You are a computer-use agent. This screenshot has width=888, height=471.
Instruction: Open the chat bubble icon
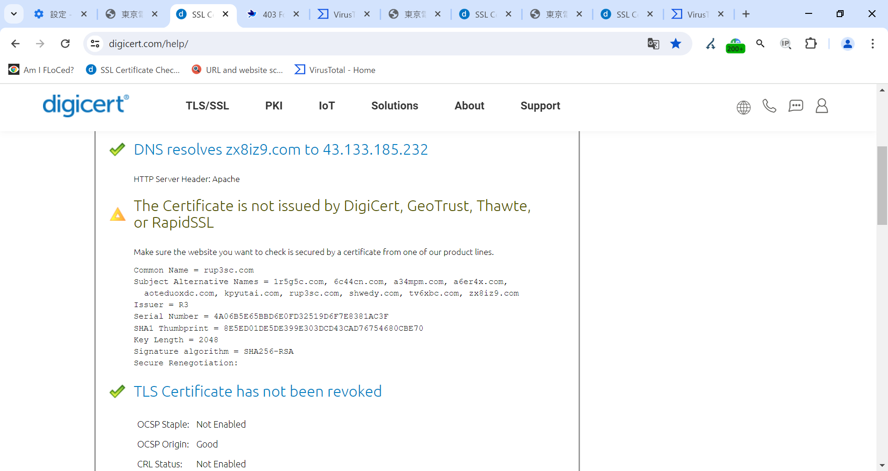796,106
